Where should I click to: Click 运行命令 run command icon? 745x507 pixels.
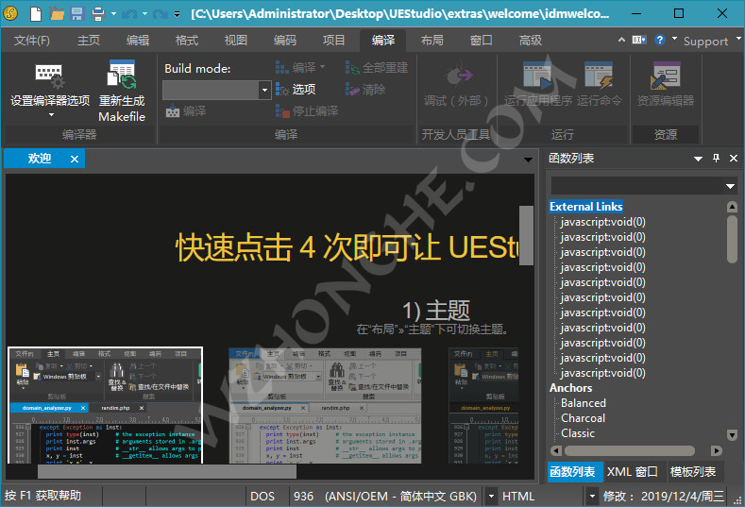[600, 75]
